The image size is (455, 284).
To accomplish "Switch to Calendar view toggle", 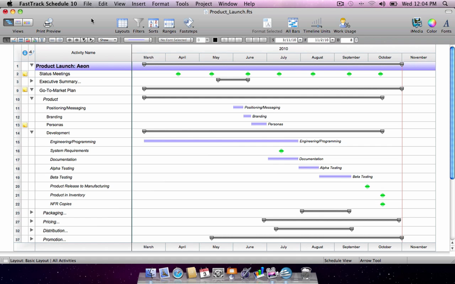I will pyautogui.click(x=18, y=22).
